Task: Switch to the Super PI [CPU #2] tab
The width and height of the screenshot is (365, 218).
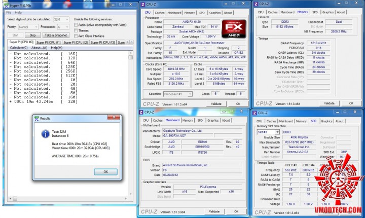Action: click(76, 43)
